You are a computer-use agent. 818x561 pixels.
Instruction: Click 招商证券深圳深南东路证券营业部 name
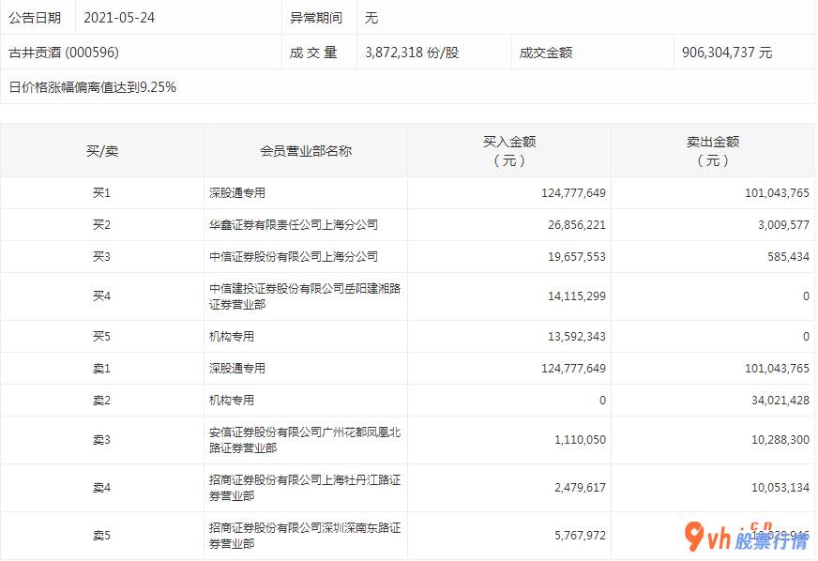click(x=305, y=536)
